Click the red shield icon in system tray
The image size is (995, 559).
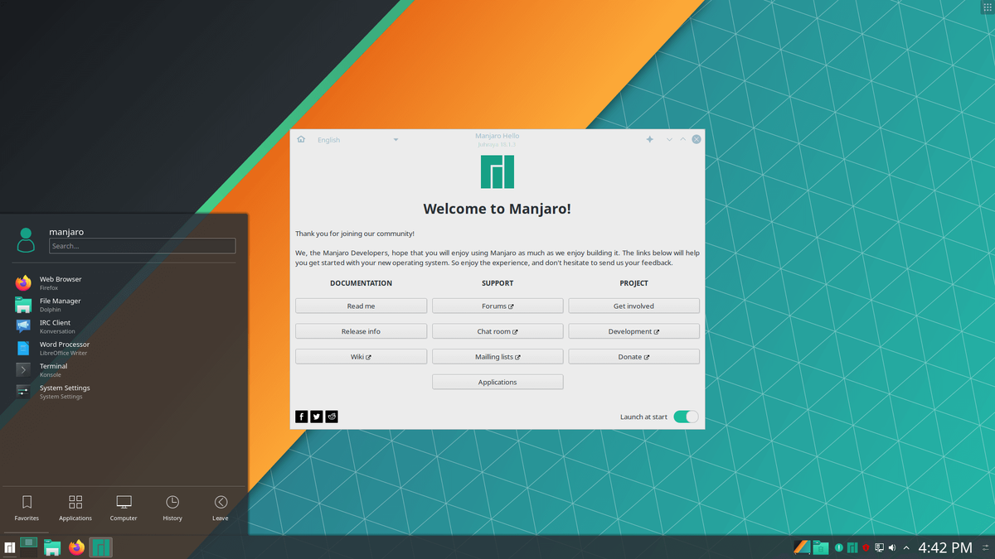(866, 547)
